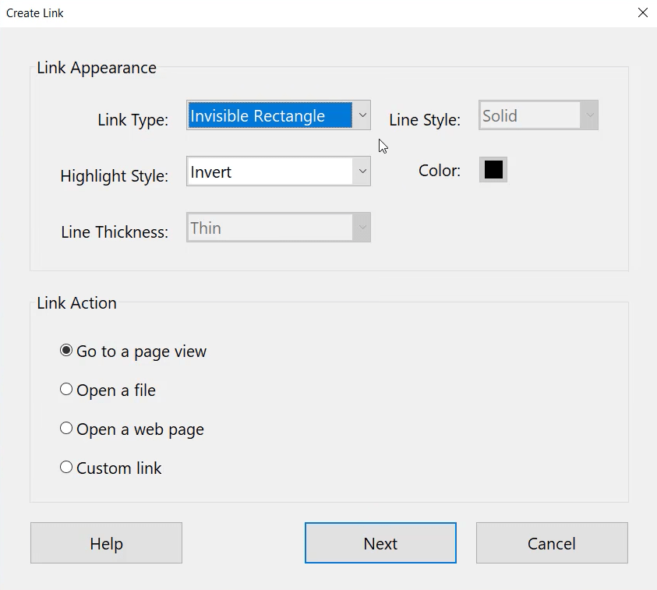Click the Next button
Screen dimensions: 657x590
[380, 543]
